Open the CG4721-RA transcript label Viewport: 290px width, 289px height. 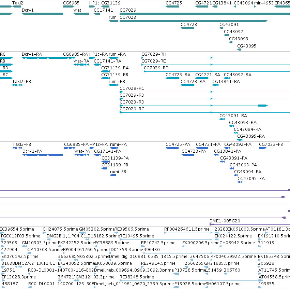point(208,75)
